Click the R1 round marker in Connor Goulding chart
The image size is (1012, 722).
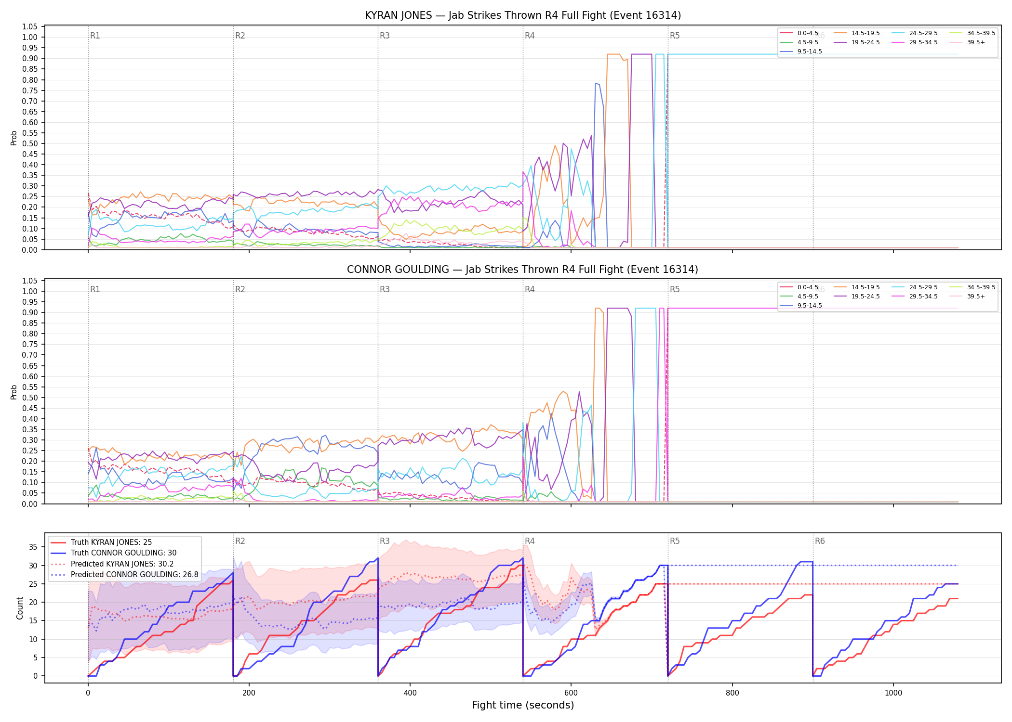(x=95, y=289)
